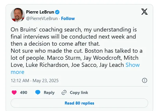This screenshot has height=111, width=157.
Task: Read 80 replies
Action: coord(79,103)
